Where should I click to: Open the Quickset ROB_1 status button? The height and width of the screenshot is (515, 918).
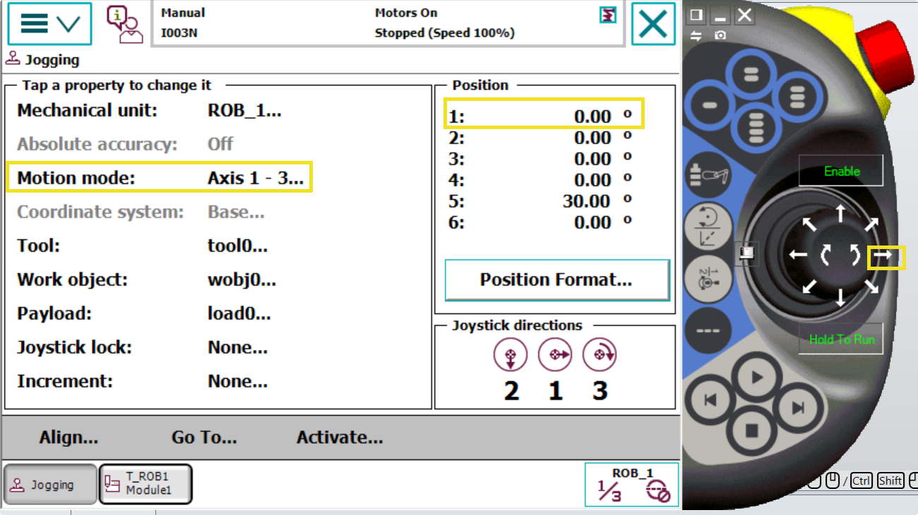(x=631, y=484)
